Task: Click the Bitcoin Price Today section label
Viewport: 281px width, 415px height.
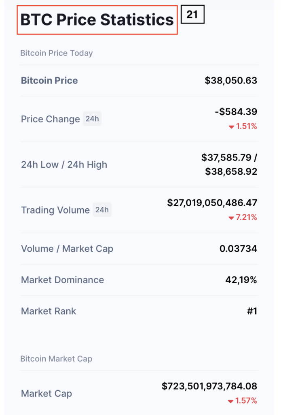Action: click(57, 53)
